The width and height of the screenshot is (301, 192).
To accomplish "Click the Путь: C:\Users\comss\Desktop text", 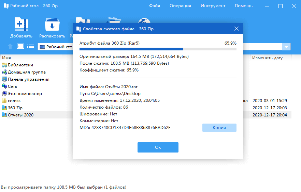I will coord(110,94).
